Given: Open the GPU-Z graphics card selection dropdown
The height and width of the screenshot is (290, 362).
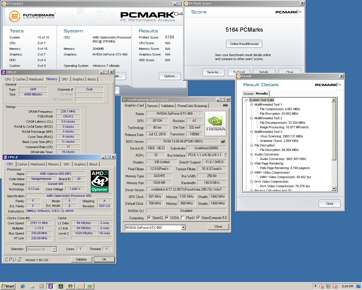Looking at the screenshot, I should (x=183, y=227).
